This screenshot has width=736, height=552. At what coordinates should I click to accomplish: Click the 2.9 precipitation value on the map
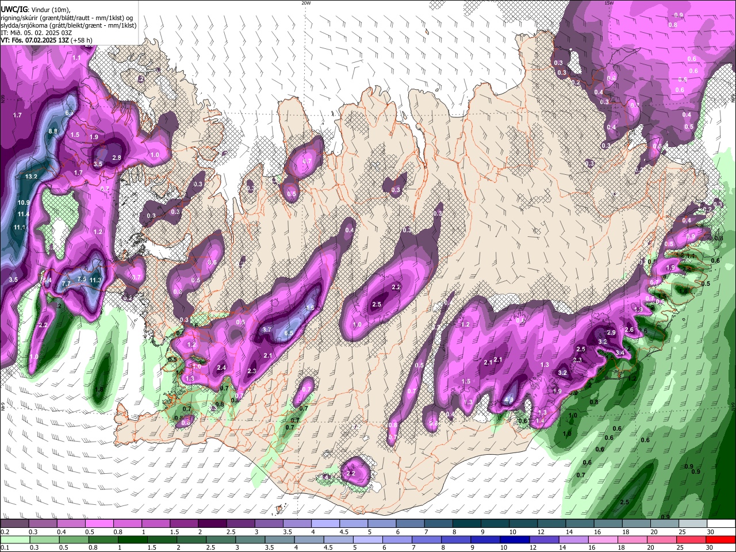point(611,332)
